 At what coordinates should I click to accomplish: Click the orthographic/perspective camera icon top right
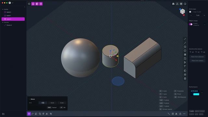coord(173,4)
